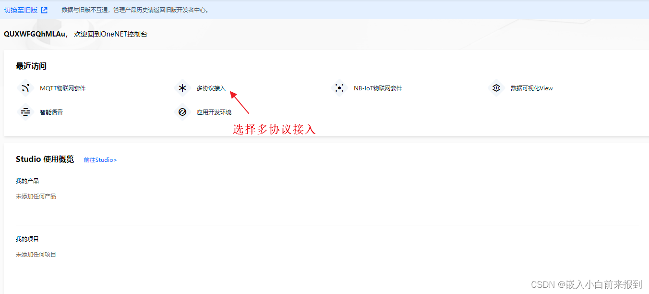Click the 未添加任何项目 text
The image size is (649, 294).
click(x=36, y=255)
